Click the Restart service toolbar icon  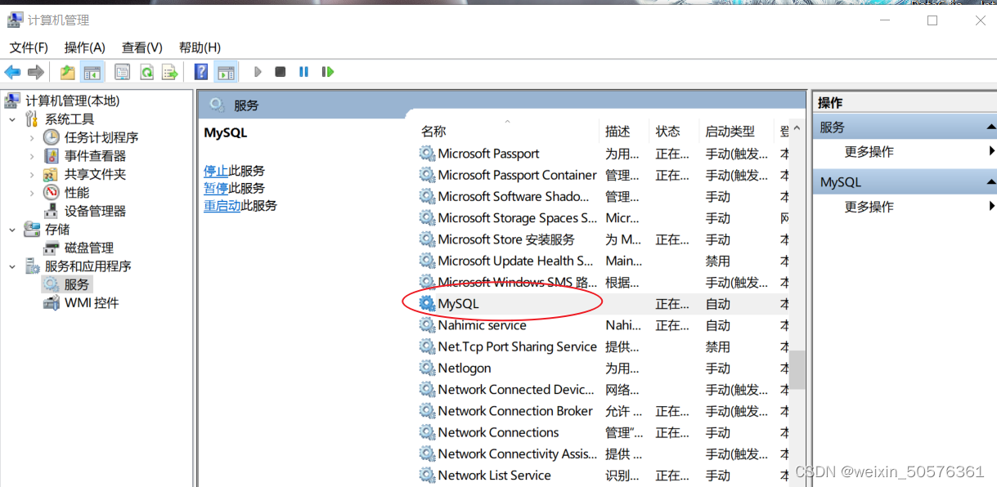point(327,71)
